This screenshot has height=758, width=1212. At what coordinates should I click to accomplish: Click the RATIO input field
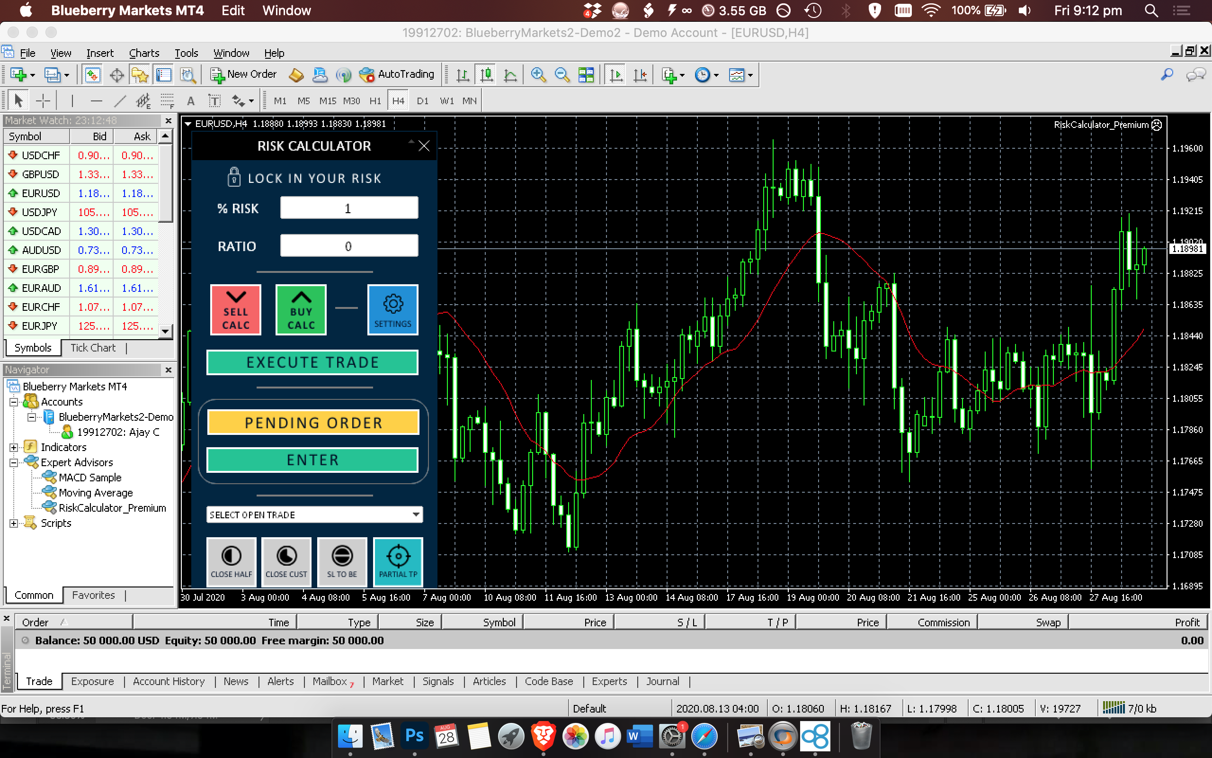pyautogui.click(x=349, y=246)
